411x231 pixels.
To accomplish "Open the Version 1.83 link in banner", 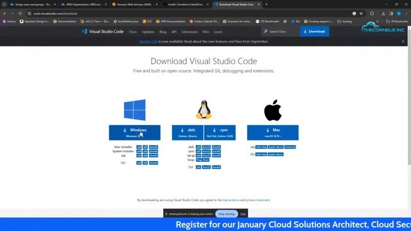I will pos(148,41).
